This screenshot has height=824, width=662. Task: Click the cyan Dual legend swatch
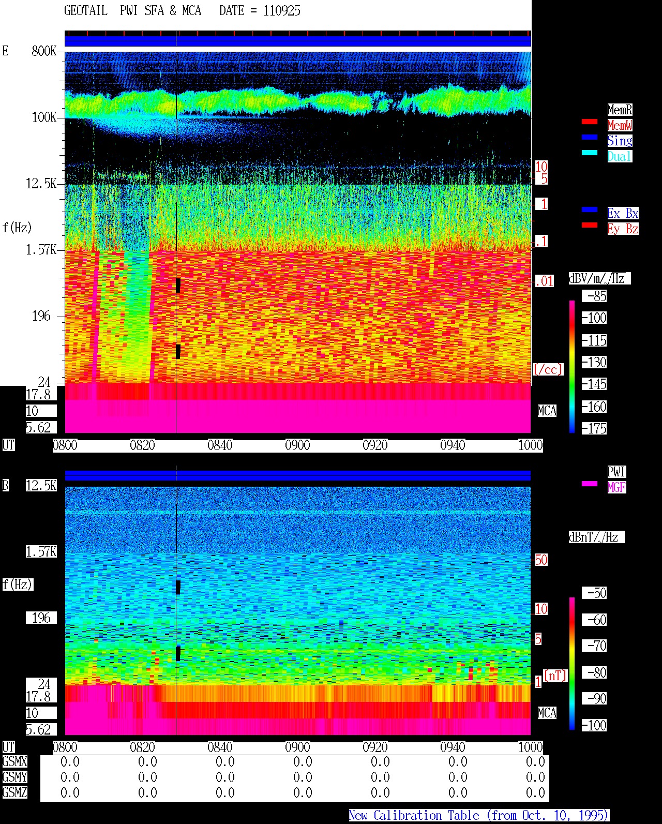click(x=590, y=153)
